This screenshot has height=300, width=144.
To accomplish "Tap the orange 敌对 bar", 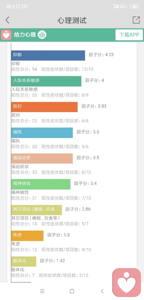I will click(44, 107).
